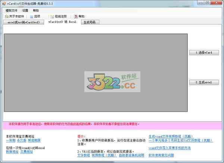The image size is (224, 163).
Task: Click the 在线一次性vcard(vcf)转excel label
Action: coord(25,148)
